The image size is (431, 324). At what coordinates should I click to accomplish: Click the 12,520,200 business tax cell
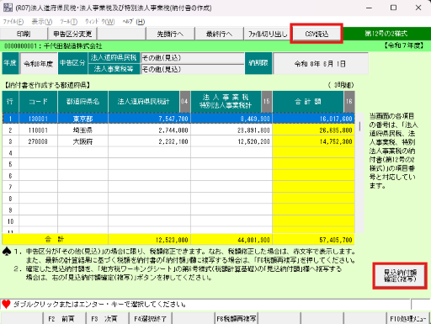231,141
